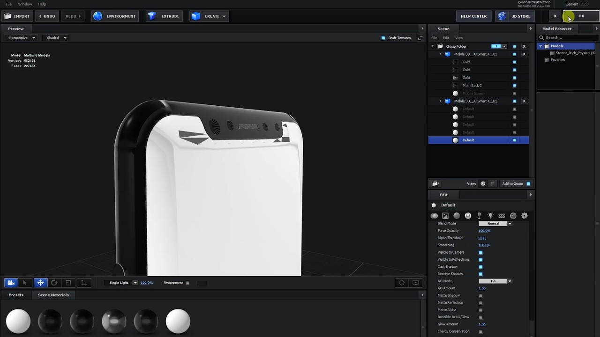Open the File menu in the top menu bar
The width and height of the screenshot is (600, 337).
(9, 4)
